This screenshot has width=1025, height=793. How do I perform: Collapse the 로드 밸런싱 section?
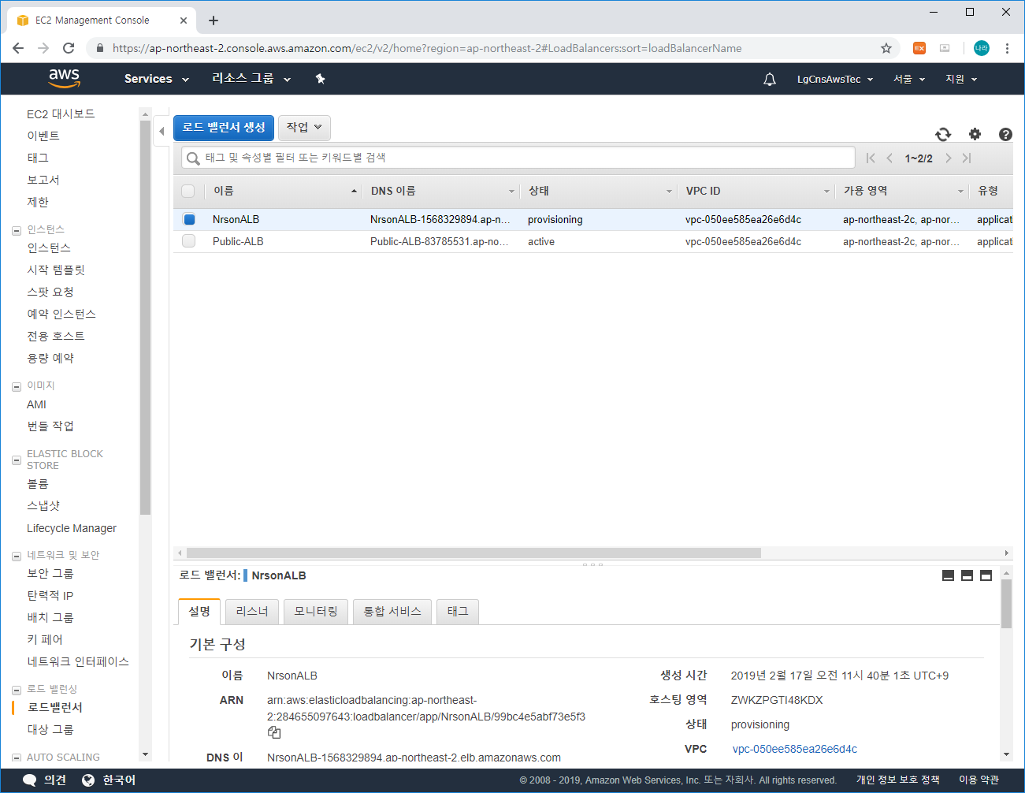coord(17,691)
